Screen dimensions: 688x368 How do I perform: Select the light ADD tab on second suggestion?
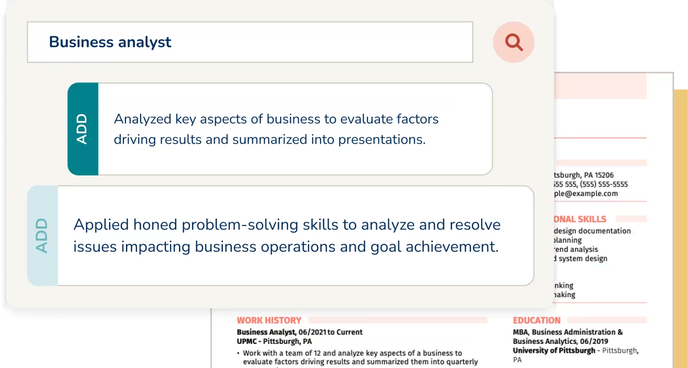tap(42, 235)
